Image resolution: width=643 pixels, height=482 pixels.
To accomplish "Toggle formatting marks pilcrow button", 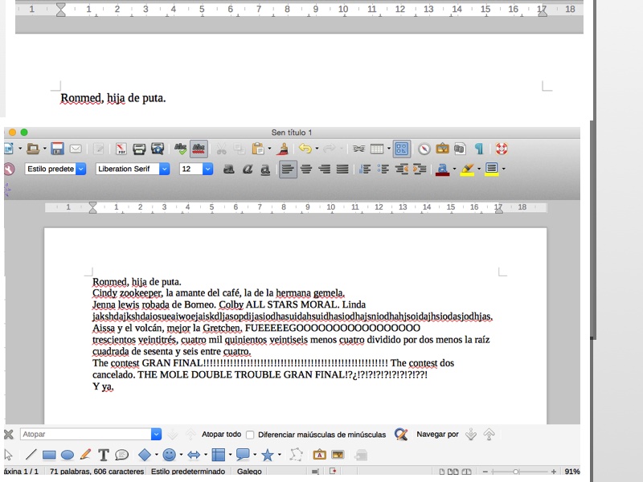I will point(479,149).
